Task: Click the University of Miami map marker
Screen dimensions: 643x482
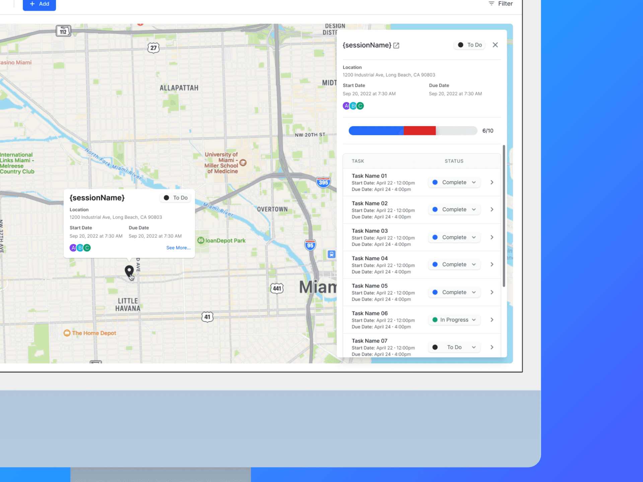Action: coord(243,163)
